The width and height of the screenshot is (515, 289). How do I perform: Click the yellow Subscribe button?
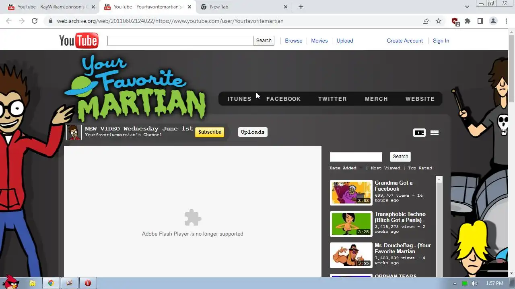[x=210, y=132]
